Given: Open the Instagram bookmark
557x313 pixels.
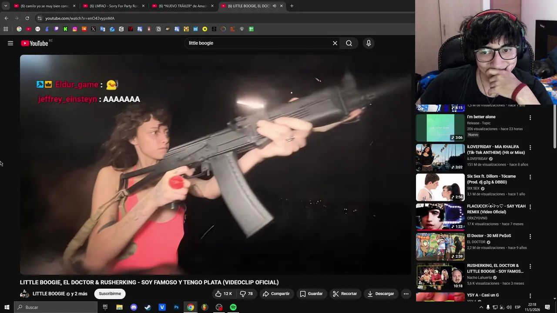Looking at the screenshot, I should pos(75,29).
